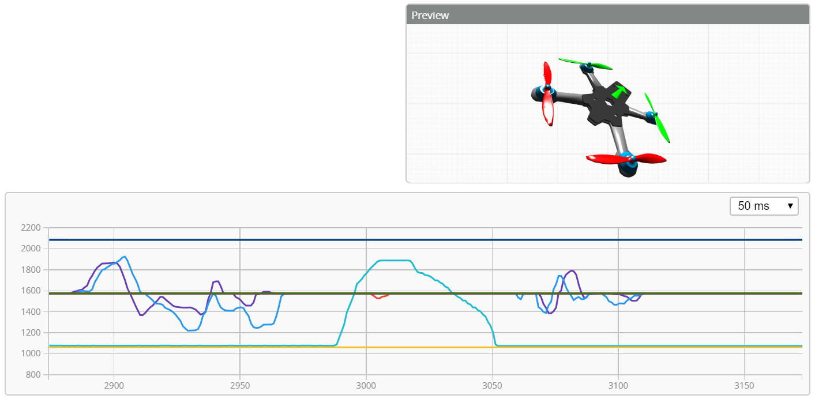Click the right green propeller on the drone

click(x=658, y=119)
